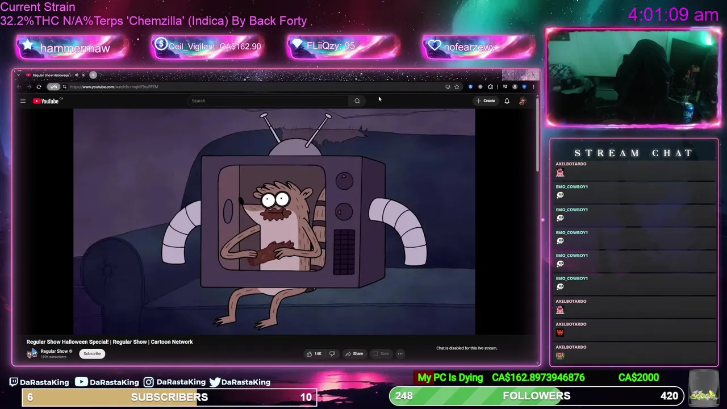Open a new browser tab with plus
Viewport: 727px width, 409px height.
93,75
